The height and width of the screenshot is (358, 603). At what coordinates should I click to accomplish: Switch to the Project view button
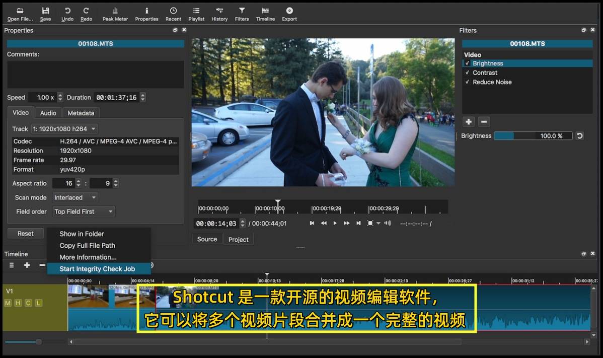point(238,239)
